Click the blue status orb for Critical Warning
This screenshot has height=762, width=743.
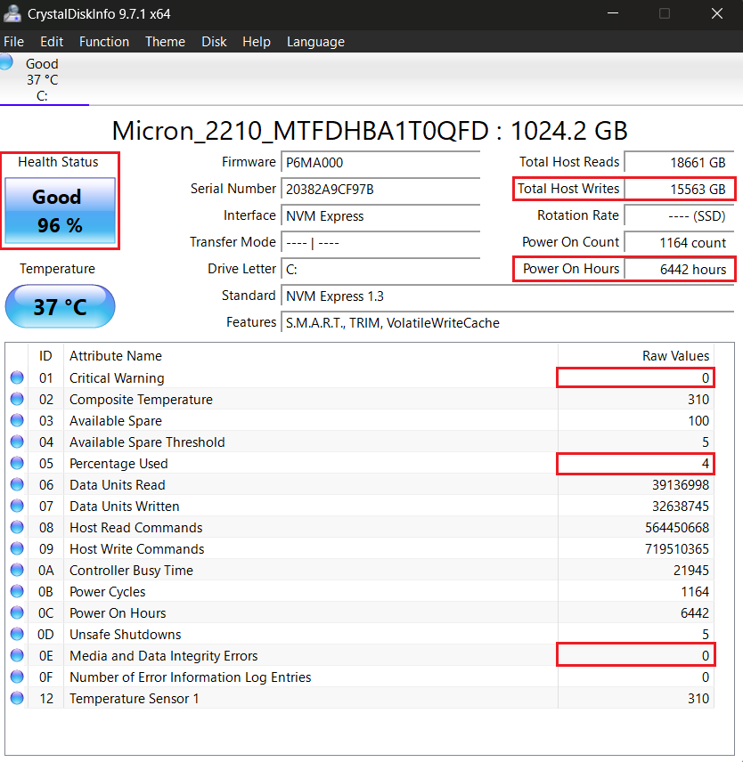pyautogui.click(x=17, y=378)
